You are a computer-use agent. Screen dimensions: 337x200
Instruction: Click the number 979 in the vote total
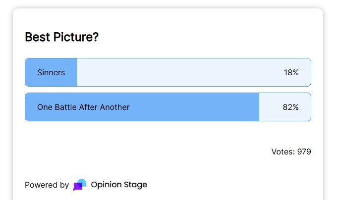click(x=304, y=151)
